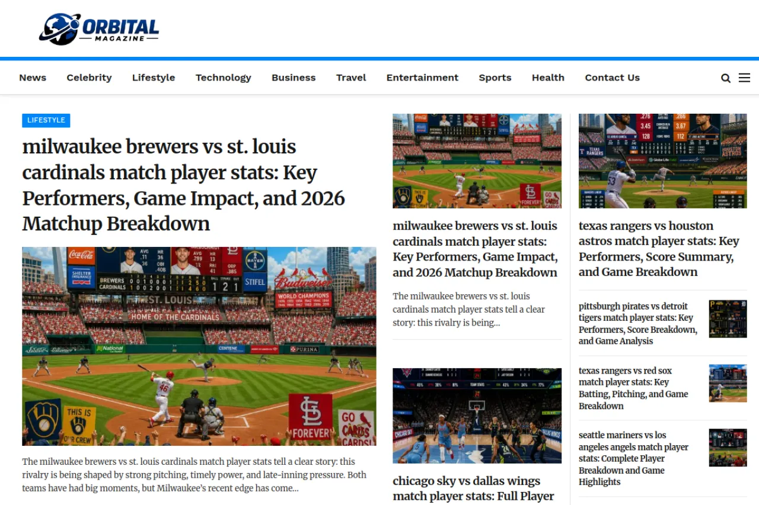Open the Texas Rangers vs Red Sox link
This screenshot has height=505, width=759.
[633, 388]
